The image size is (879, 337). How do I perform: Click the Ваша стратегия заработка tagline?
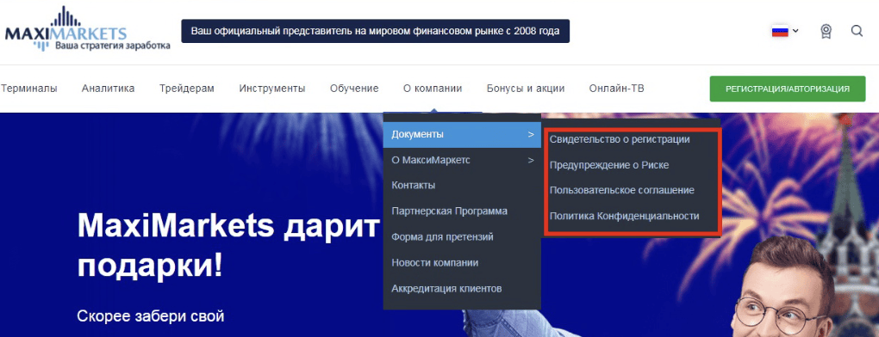112,46
